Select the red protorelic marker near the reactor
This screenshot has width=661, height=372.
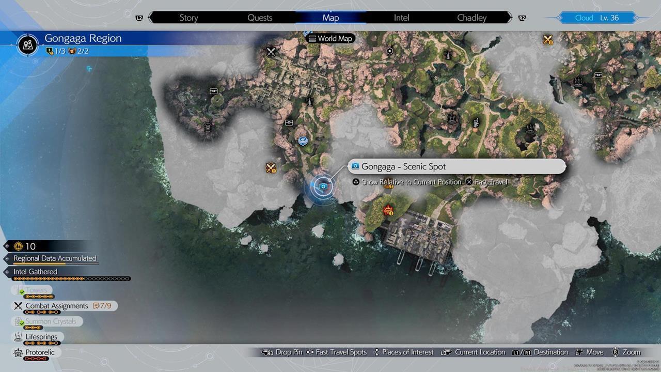point(388,210)
